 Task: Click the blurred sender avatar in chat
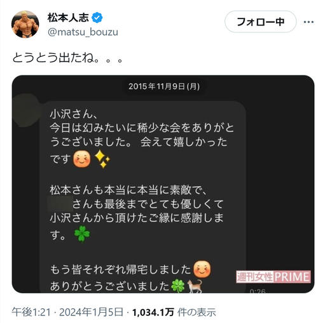click(26, 110)
